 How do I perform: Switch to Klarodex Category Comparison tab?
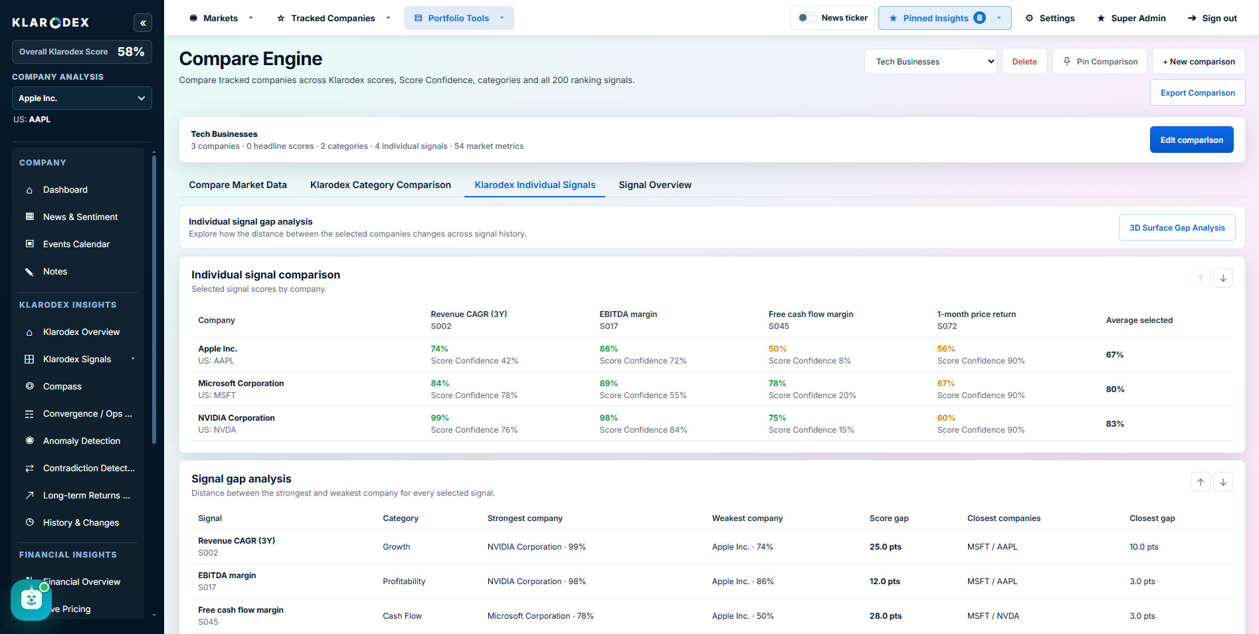pos(381,185)
